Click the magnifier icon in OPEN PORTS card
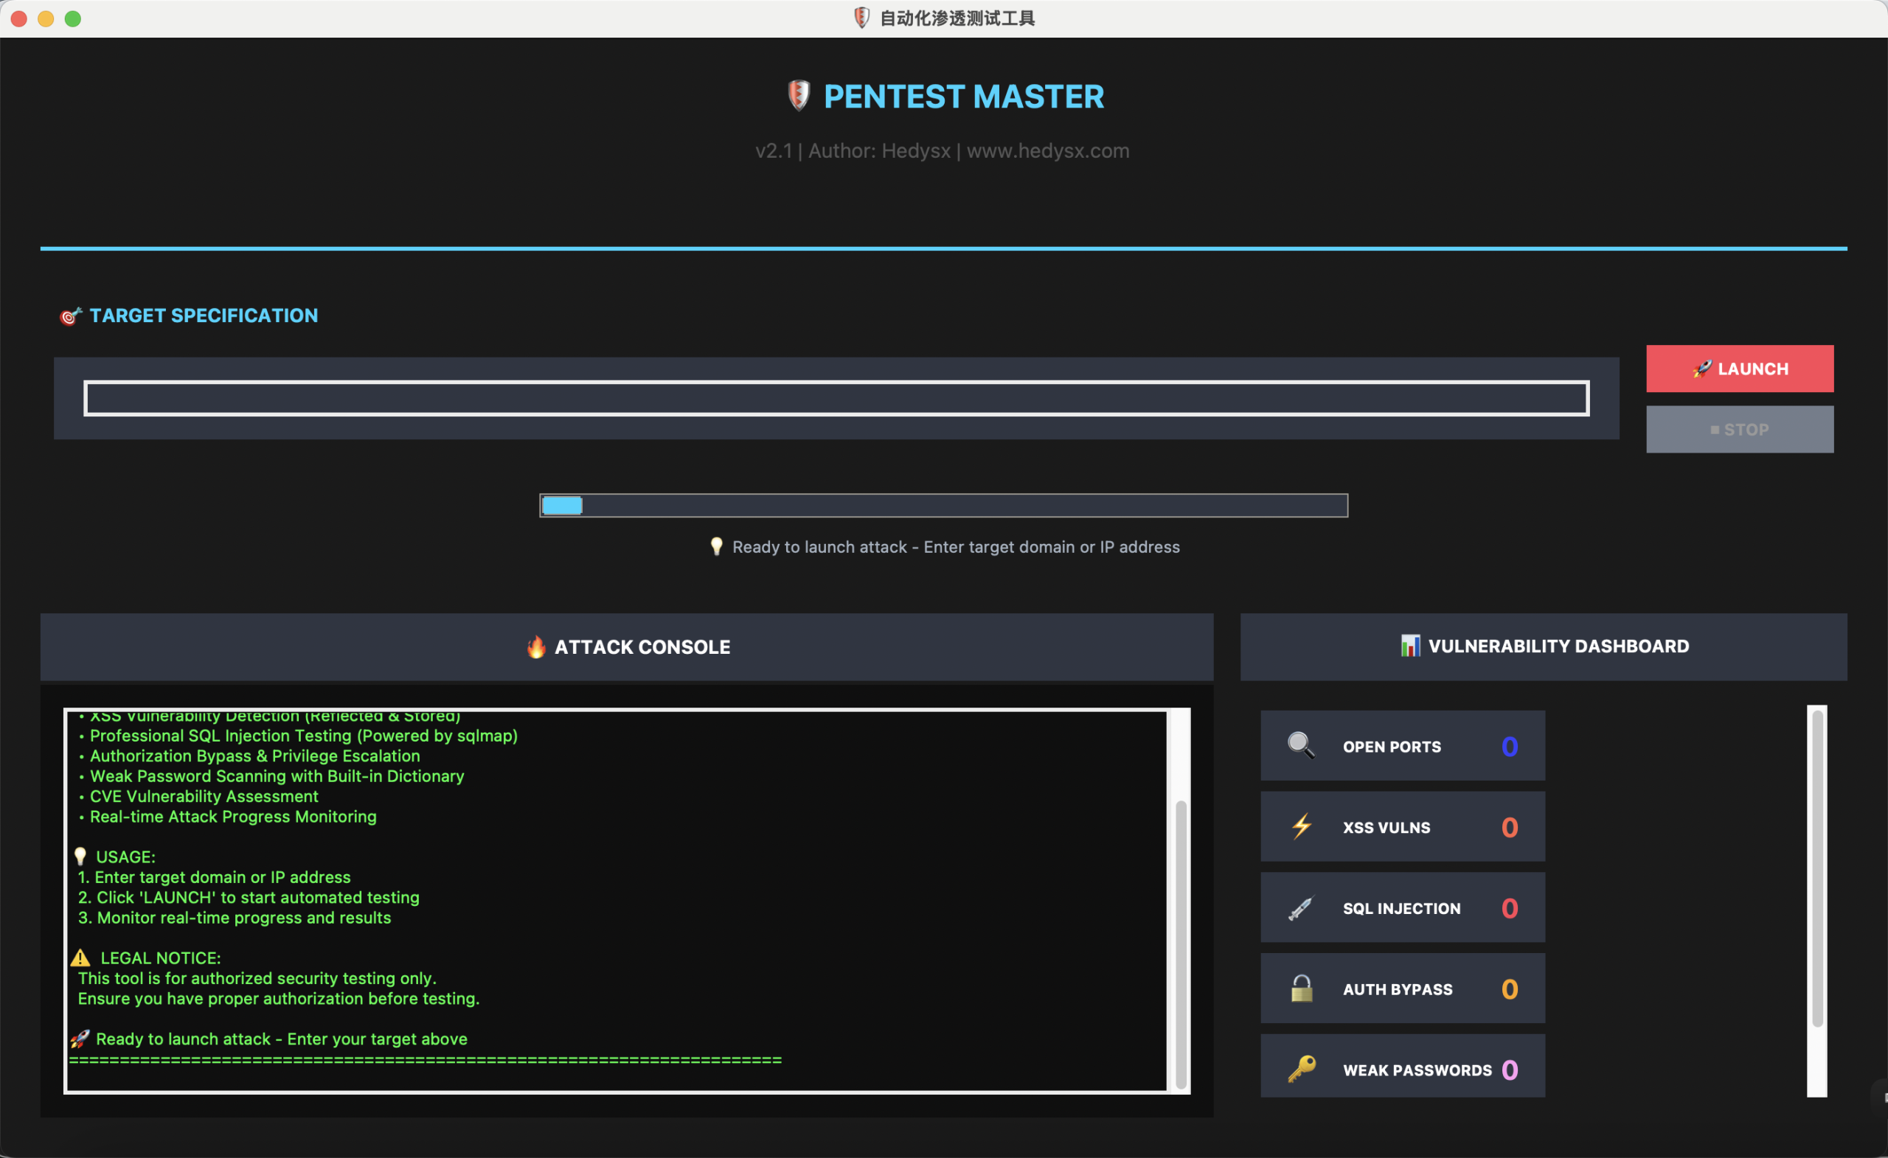Image resolution: width=1888 pixels, height=1158 pixels. tap(1301, 746)
